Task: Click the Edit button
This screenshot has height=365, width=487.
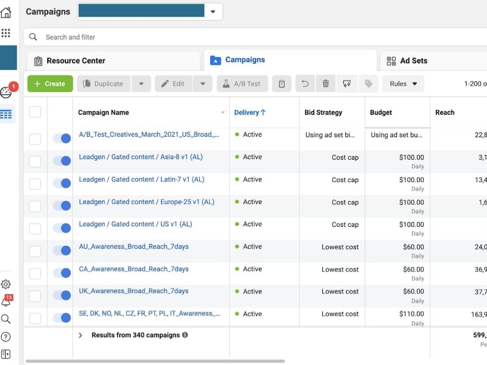Action: 173,84
